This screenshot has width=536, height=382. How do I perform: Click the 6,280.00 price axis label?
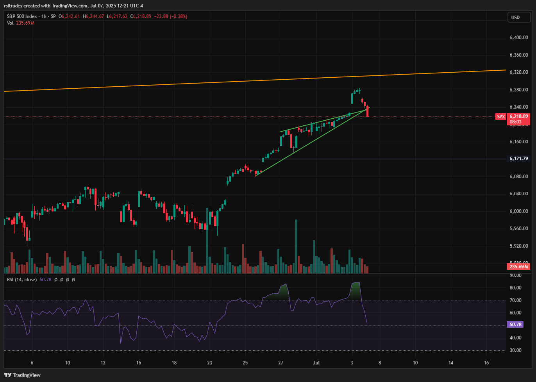[519, 90]
